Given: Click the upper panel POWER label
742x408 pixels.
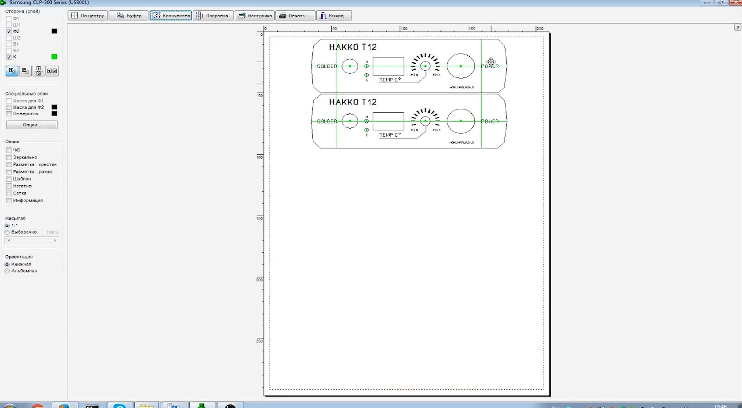Looking at the screenshot, I should pyautogui.click(x=490, y=66).
